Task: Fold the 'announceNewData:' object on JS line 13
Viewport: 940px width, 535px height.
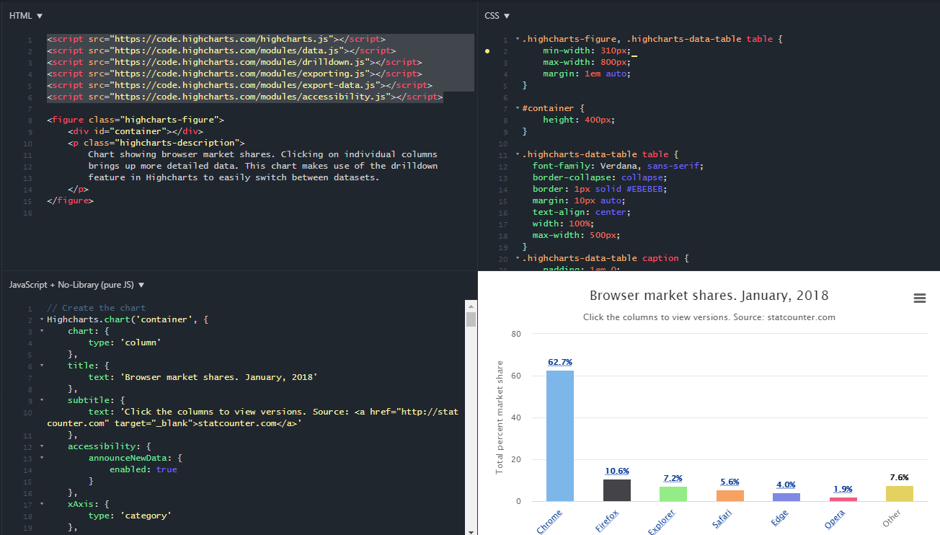Action: (42, 459)
